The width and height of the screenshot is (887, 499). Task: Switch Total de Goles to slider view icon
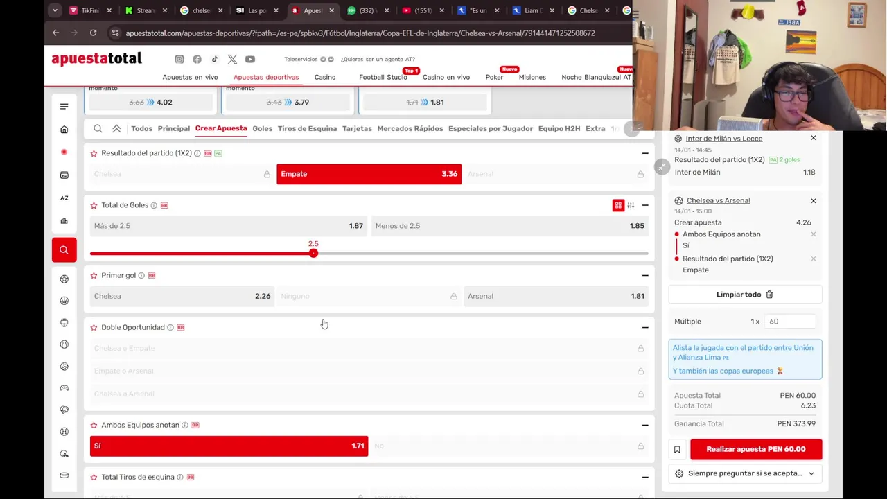click(x=631, y=205)
